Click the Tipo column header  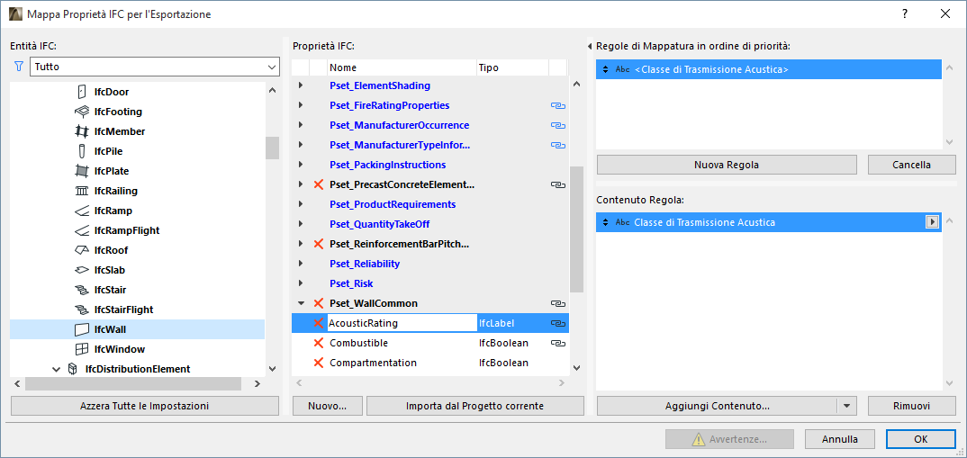(512, 67)
